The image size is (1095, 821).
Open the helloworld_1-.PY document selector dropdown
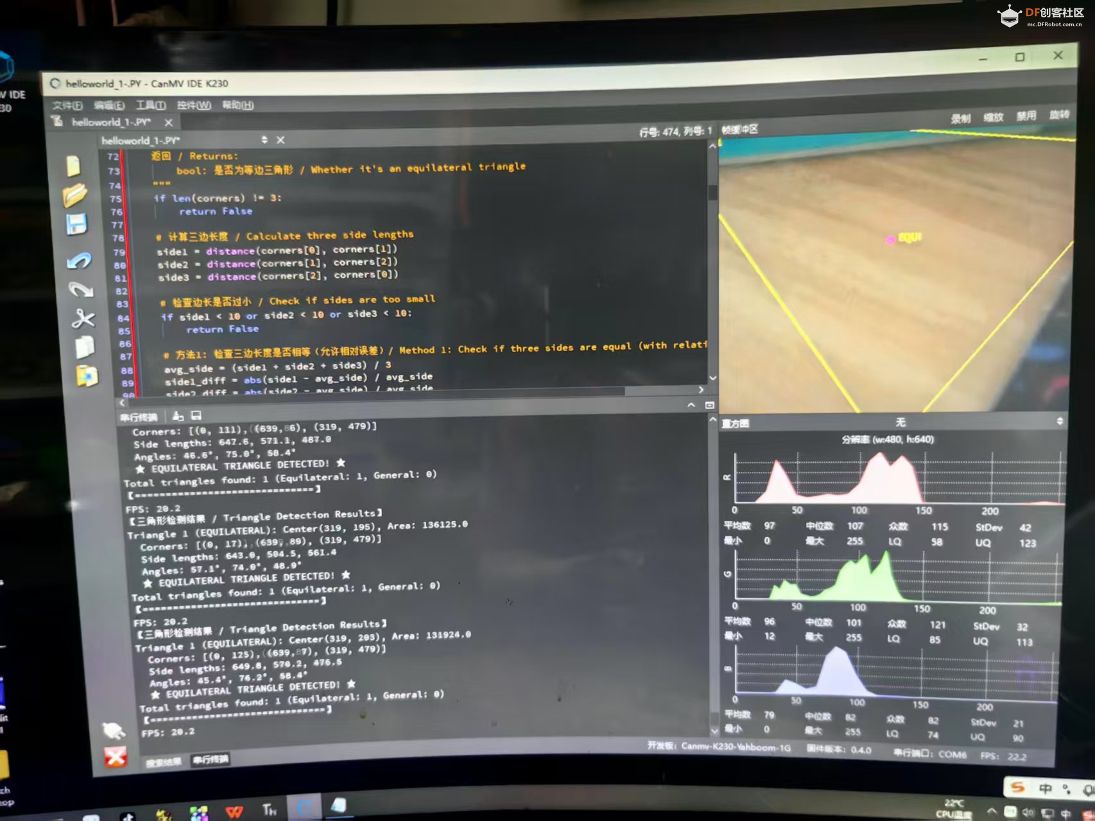(264, 139)
